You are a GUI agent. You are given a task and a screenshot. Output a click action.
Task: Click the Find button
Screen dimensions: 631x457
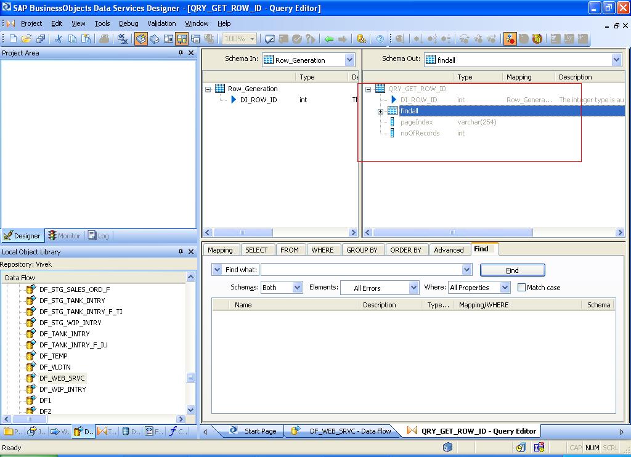tap(512, 270)
